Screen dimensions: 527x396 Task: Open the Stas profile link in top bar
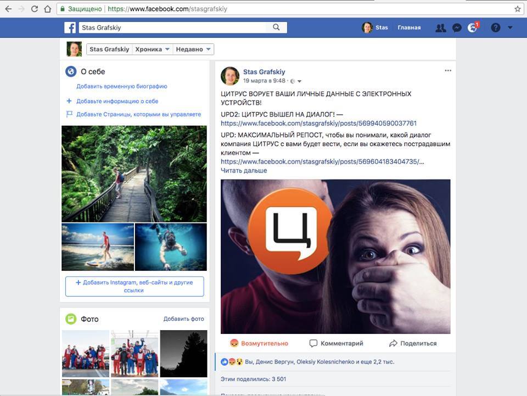pyautogui.click(x=382, y=27)
